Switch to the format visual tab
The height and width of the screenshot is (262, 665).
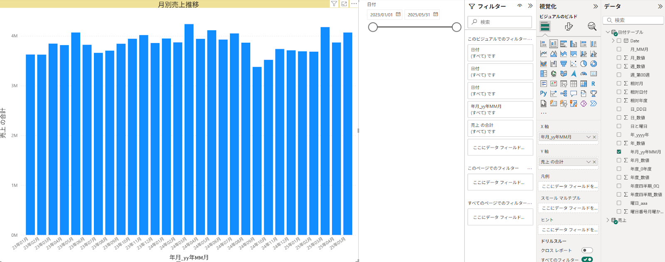(569, 27)
